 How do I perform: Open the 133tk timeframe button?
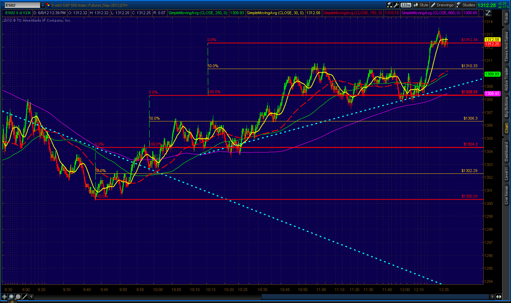point(406,5)
